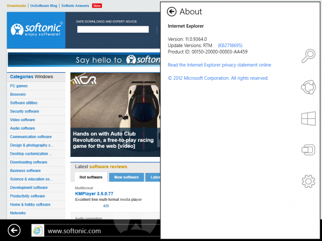
Task: Click the Internet Explorer page icon
Action: click(x=38, y=230)
